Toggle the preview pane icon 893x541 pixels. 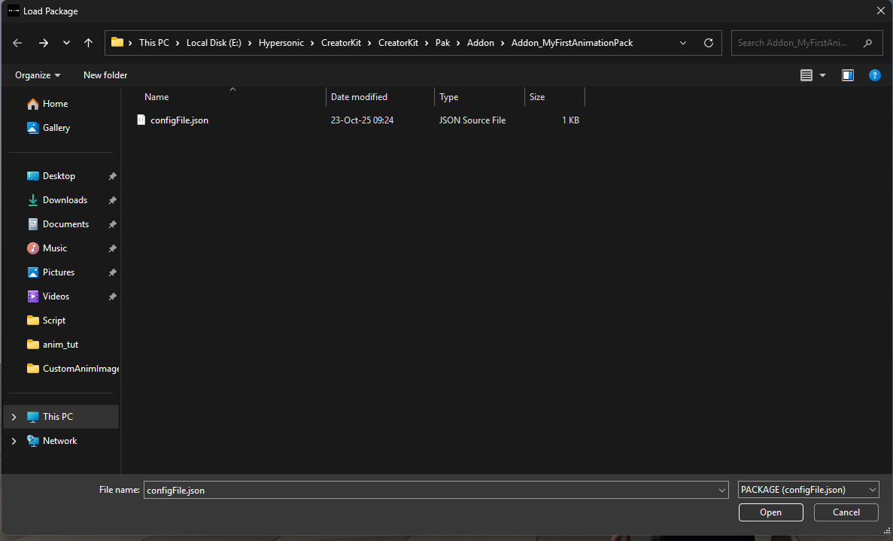coord(848,75)
